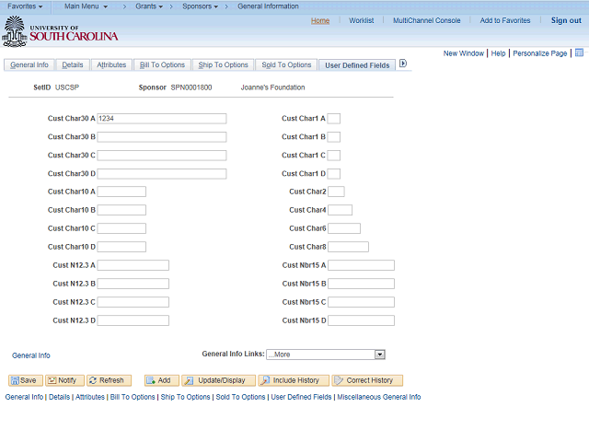
Task: Click the Add button
Action: click(162, 380)
